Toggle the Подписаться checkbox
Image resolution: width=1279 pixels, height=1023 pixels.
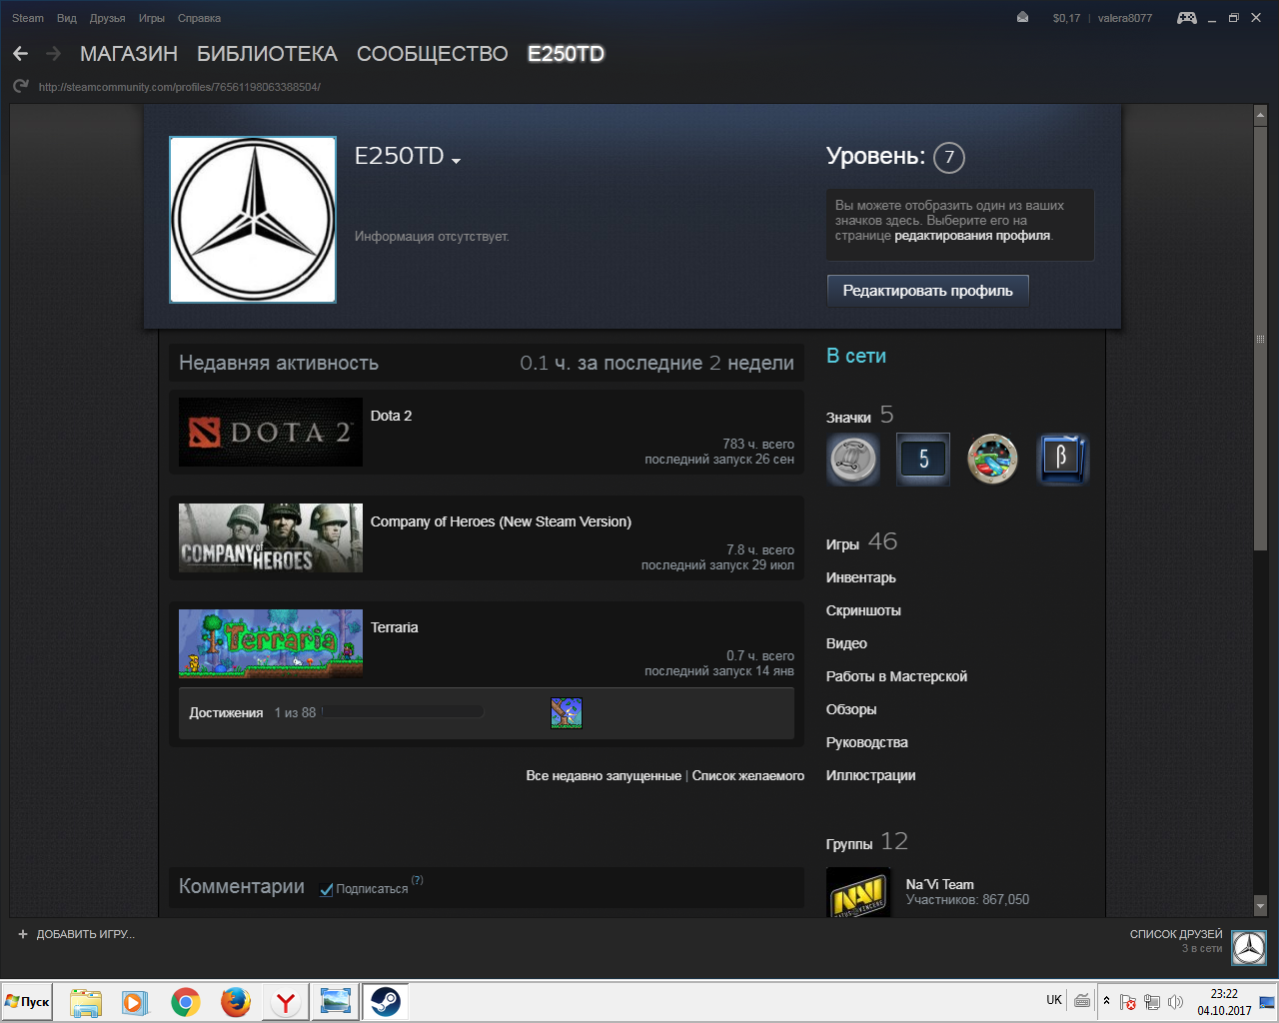click(327, 889)
